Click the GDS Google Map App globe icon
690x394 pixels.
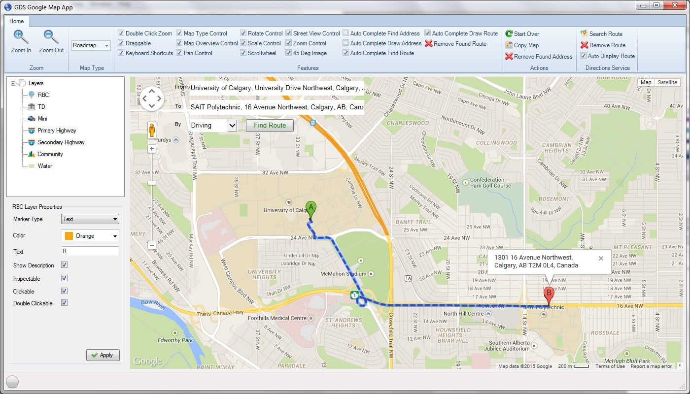(x=8, y=7)
